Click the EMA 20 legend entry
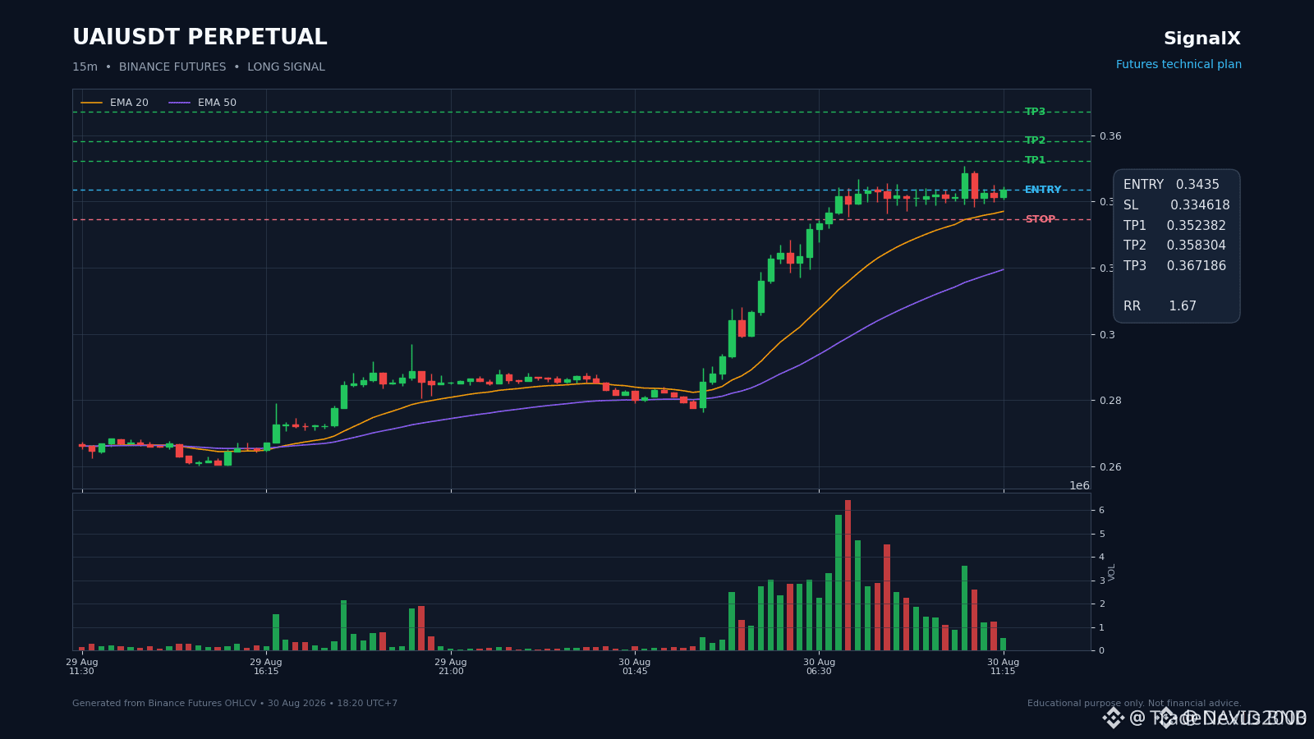Image resolution: width=1314 pixels, height=739 pixels. click(115, 103)
